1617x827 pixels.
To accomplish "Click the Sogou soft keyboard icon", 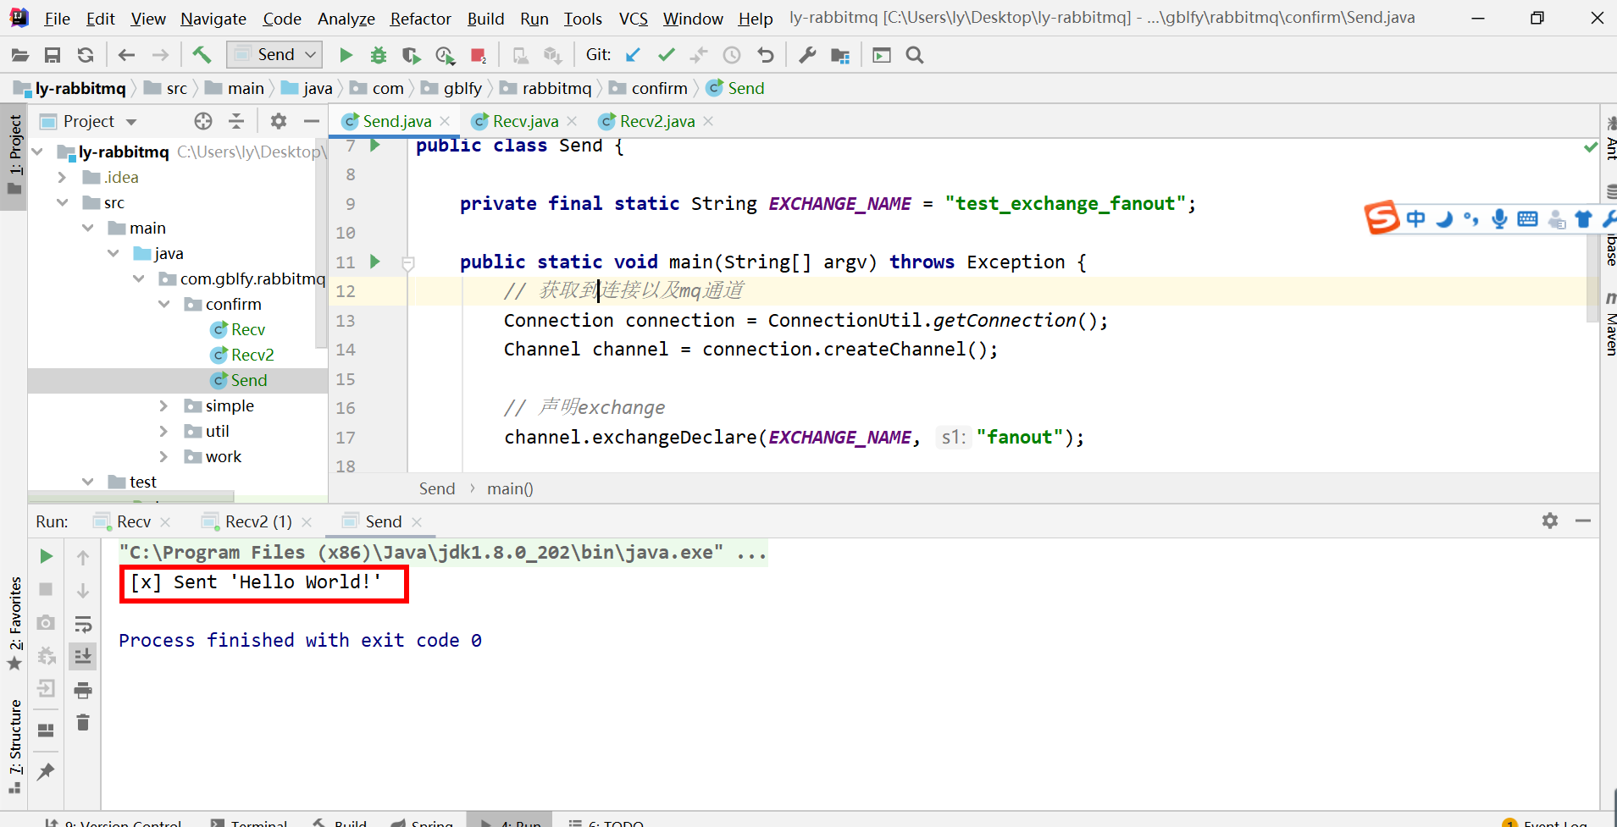I will click(1527, 219).
